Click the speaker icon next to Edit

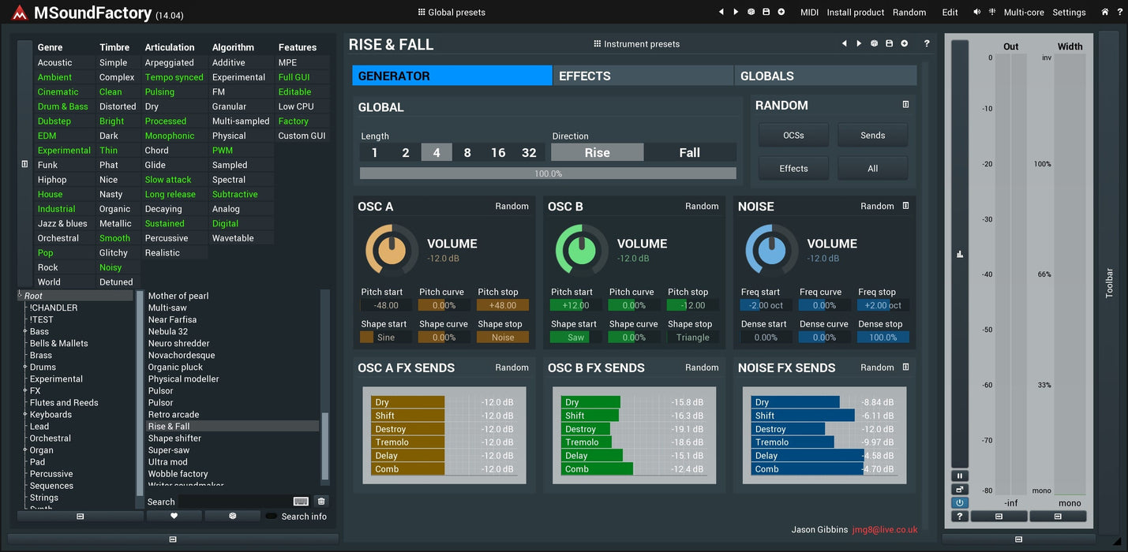pyautogui.click(x=977, y=12)
